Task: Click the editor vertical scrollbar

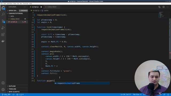Action: 170,39
